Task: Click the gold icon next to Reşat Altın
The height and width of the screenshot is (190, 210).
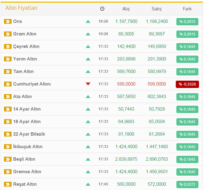Action: tap(8, 184)
